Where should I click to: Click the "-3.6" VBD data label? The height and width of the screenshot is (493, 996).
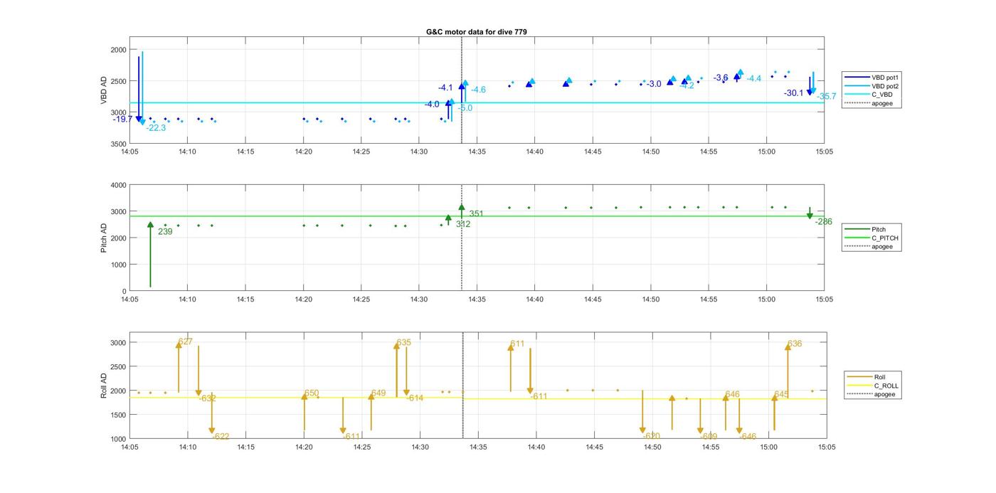[721, 78]
